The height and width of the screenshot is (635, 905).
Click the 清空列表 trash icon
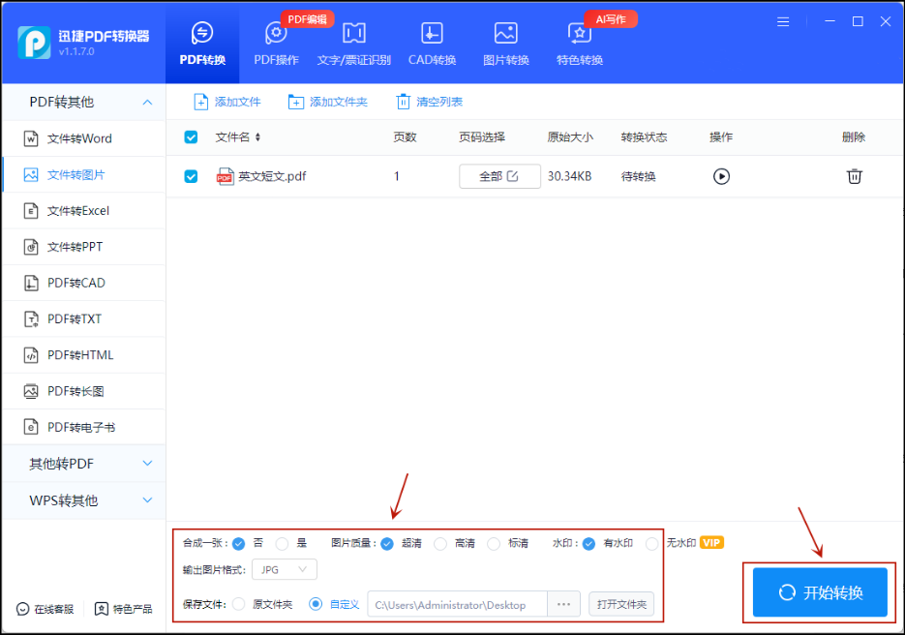(x=403, y=103)
